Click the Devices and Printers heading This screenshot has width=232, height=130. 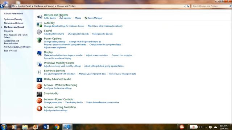coord(56,15)
